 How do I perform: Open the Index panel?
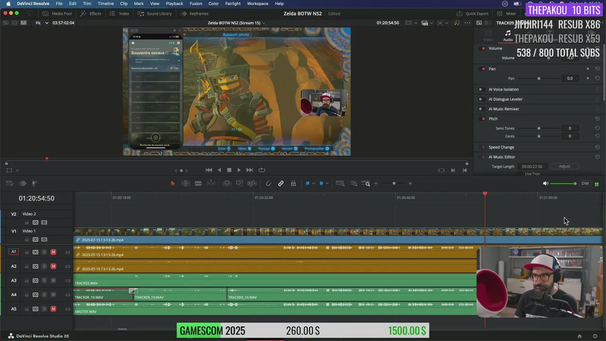120,14
